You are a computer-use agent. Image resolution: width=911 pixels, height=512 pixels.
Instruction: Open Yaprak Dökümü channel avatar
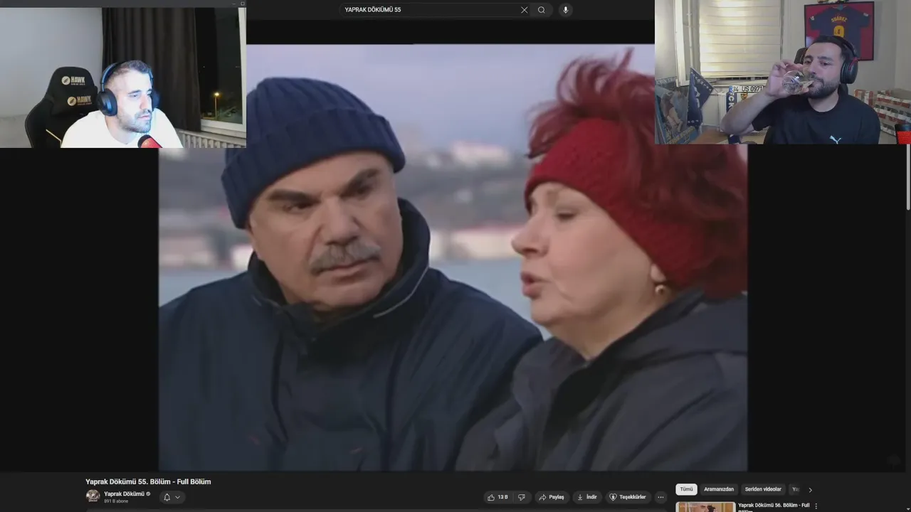93,496
